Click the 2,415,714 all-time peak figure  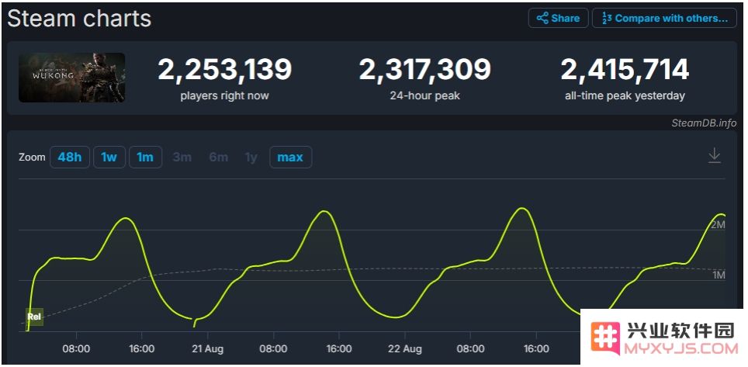[625, 69]
